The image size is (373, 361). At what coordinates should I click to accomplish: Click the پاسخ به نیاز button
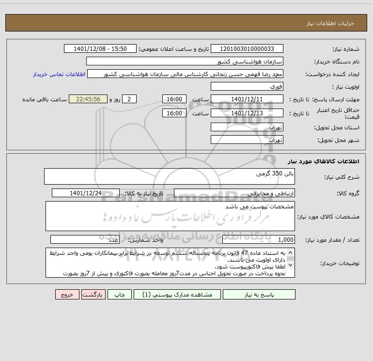[259, 294]
